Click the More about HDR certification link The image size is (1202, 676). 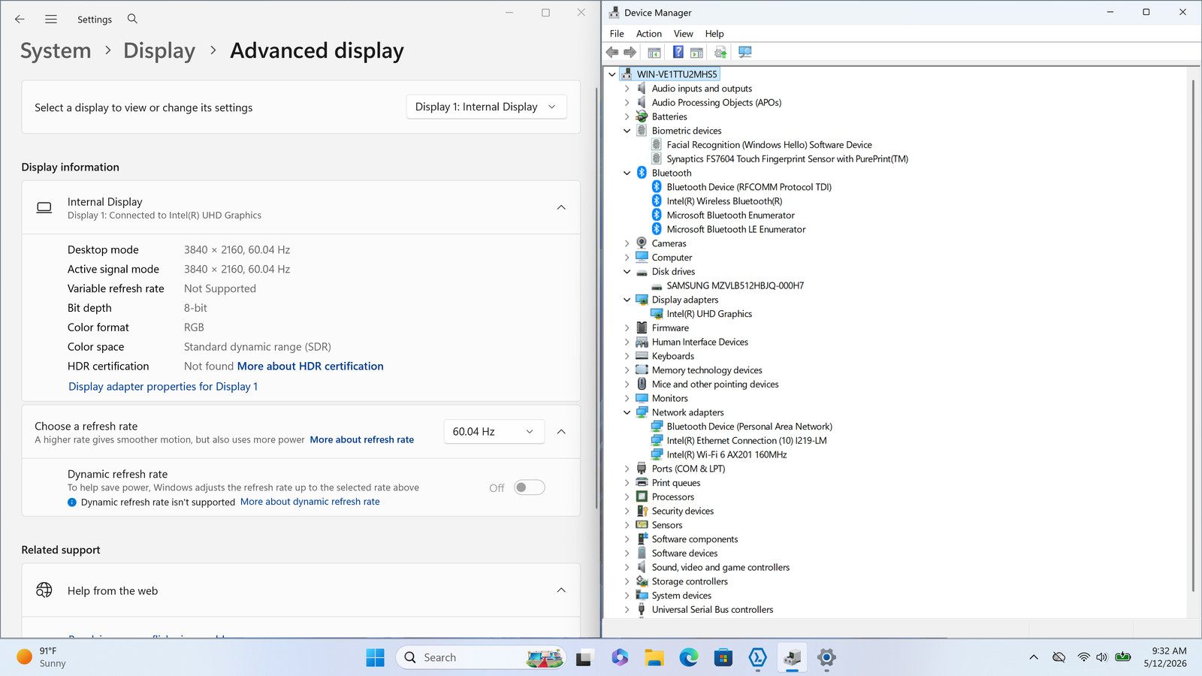[x=310, y=367]
